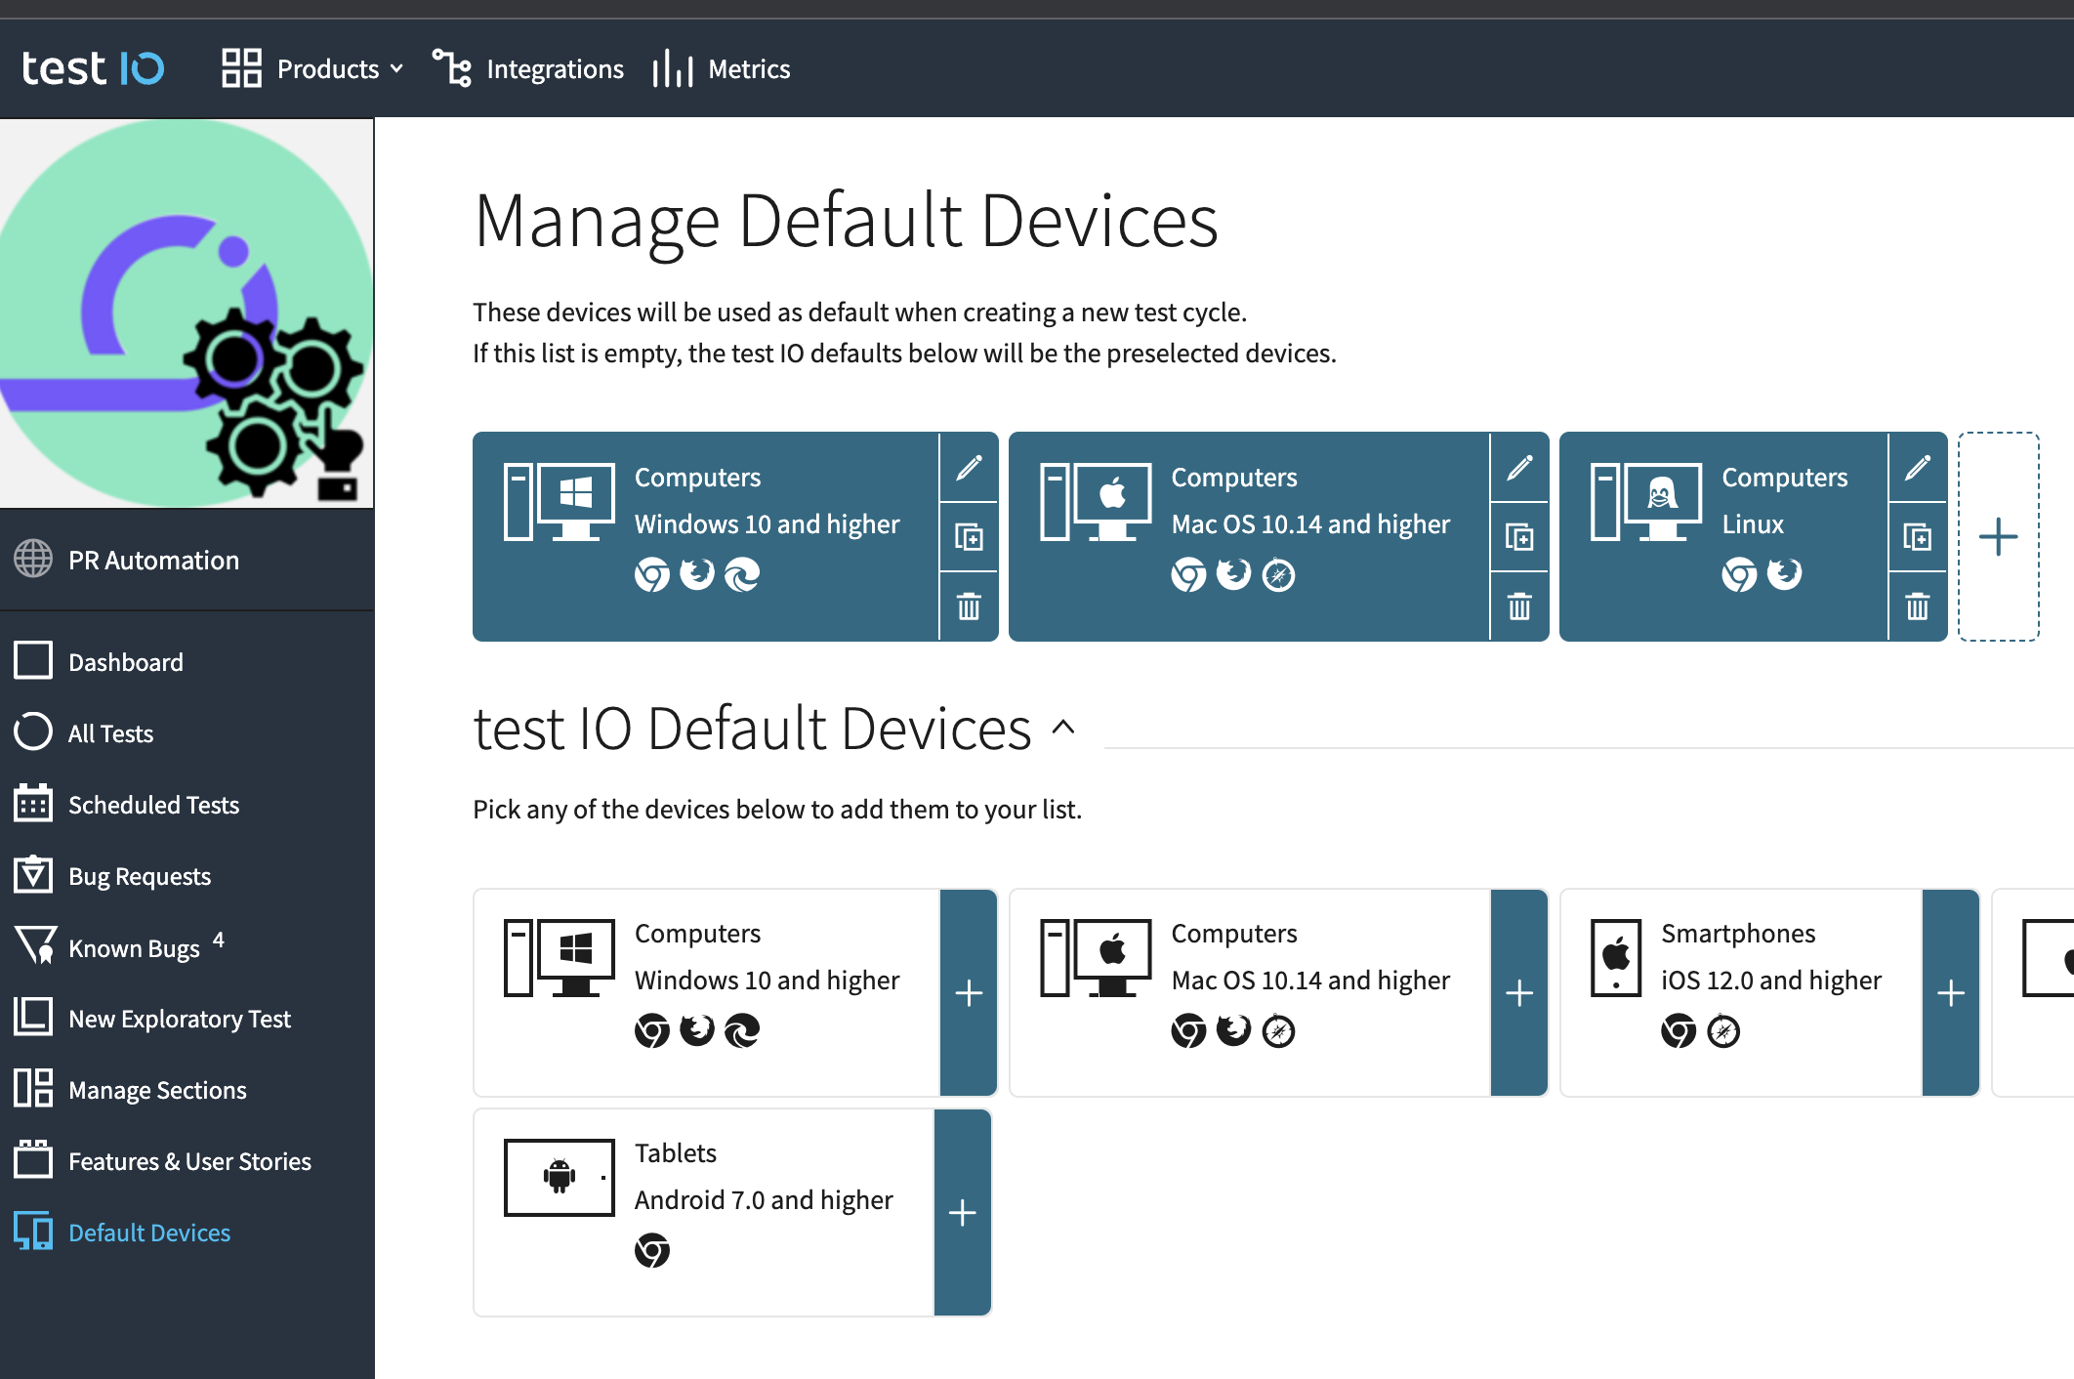2074x1379 pixels.
Task: Add Android 7.0 tablets to list
Action: pos(962,1212)
